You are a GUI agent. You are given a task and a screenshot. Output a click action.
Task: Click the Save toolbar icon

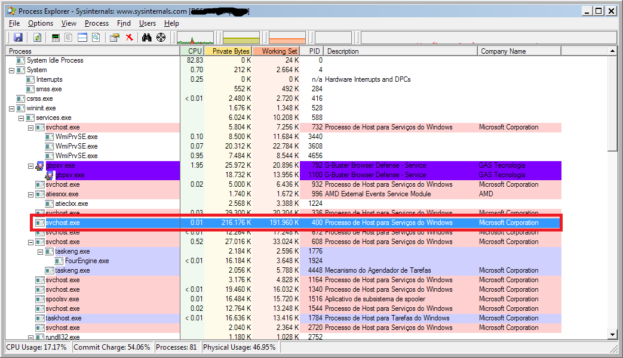[18, 38]
